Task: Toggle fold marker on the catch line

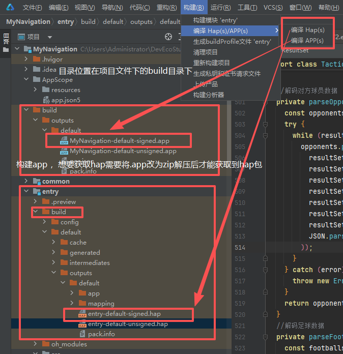Action: point(265,270)
